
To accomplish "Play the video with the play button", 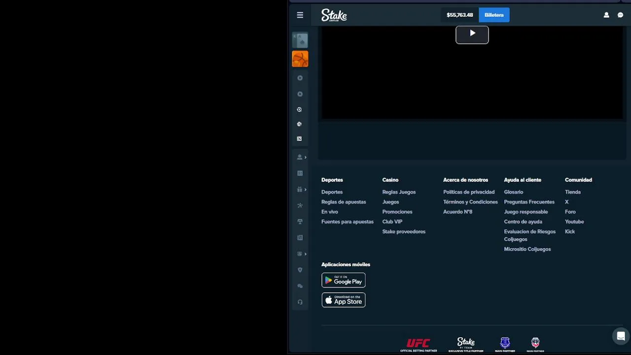I will click(472, 34).
